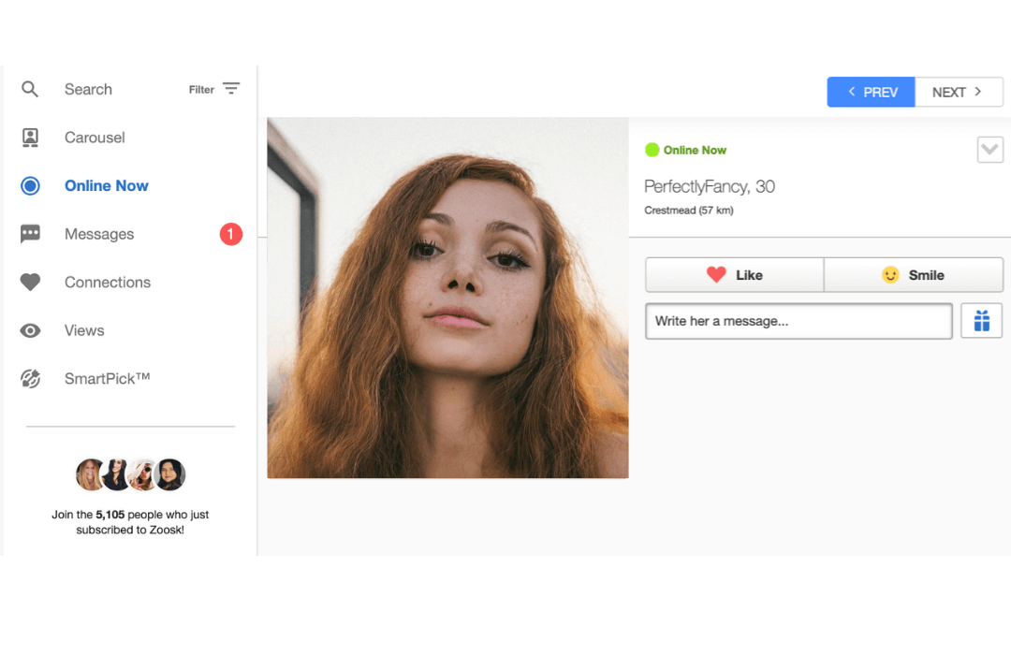Click the Carousel sidebar icon

coord(30,138)
